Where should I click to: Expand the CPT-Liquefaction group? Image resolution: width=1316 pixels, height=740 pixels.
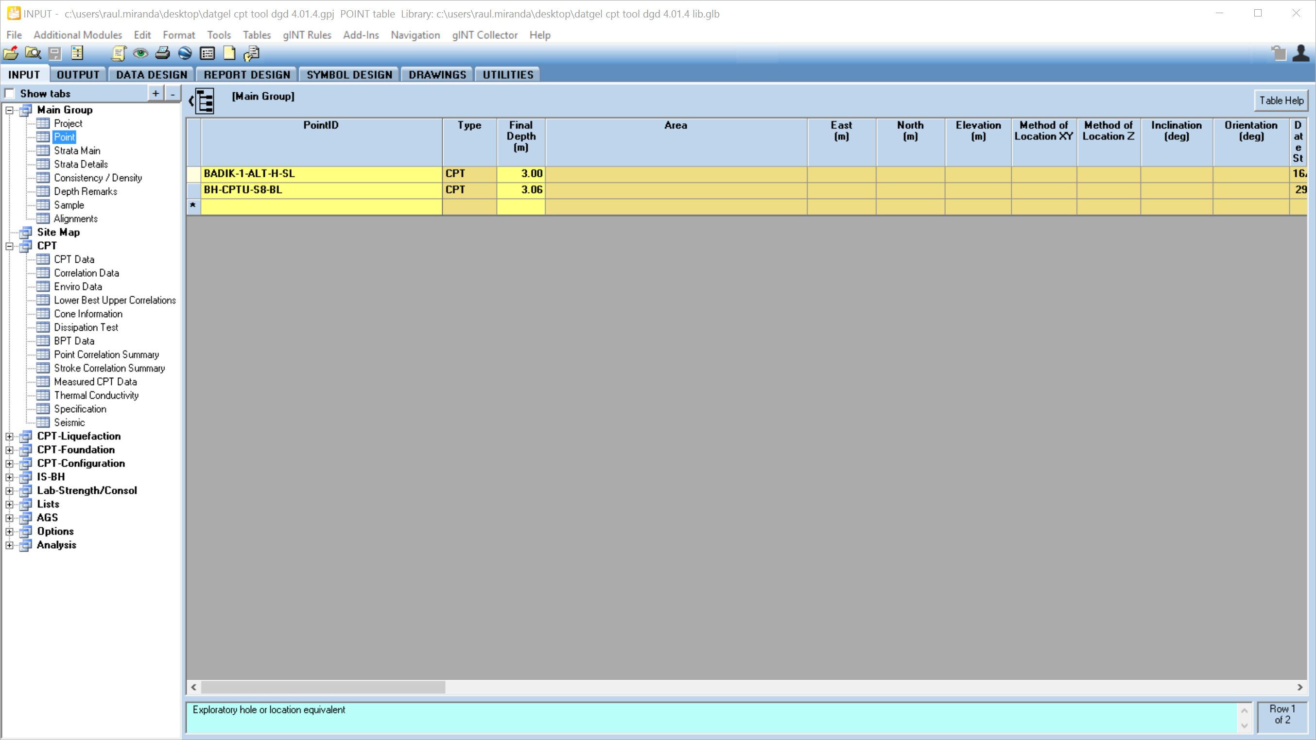9,436
